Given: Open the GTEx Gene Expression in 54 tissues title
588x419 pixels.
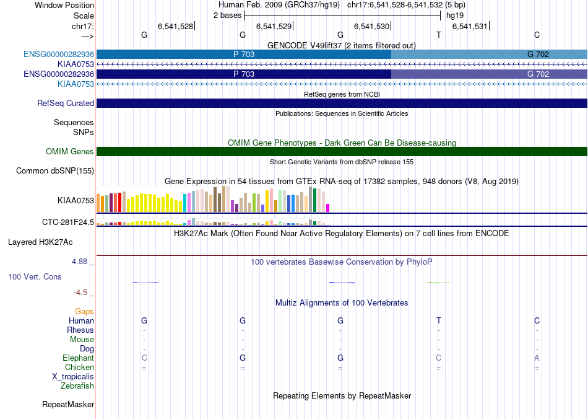Looking at the screenshot, I should 342,182.
